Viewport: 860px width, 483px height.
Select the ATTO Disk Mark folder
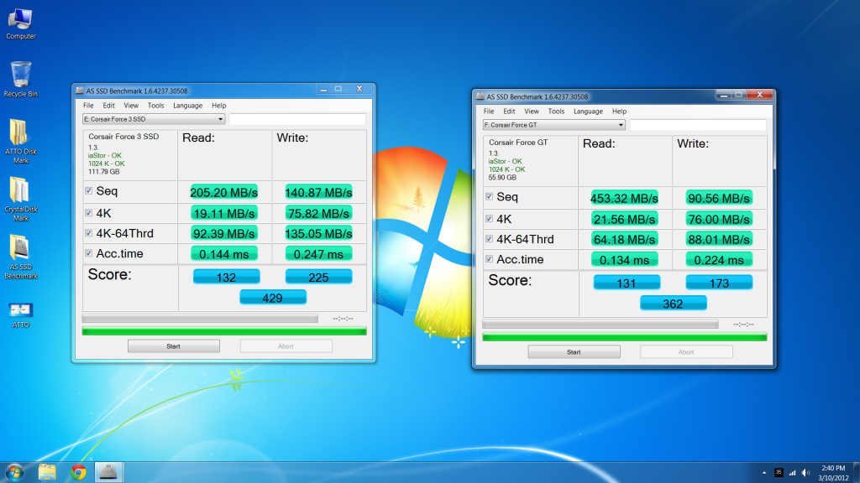click(x=21, y=141)
